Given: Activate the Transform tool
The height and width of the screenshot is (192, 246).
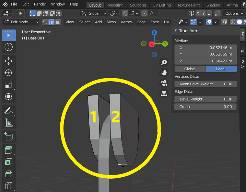Looking at the screenshot, I should coord(9,97).
